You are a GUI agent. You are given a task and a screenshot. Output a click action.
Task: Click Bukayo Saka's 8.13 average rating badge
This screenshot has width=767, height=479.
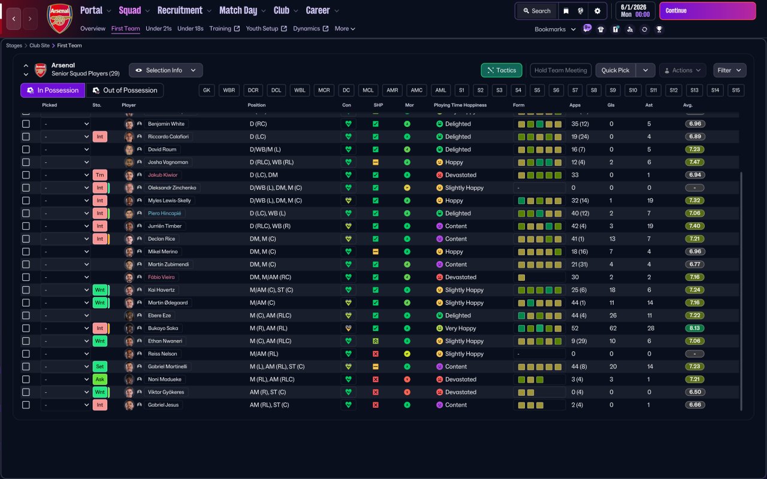click(x=695, y=328)
